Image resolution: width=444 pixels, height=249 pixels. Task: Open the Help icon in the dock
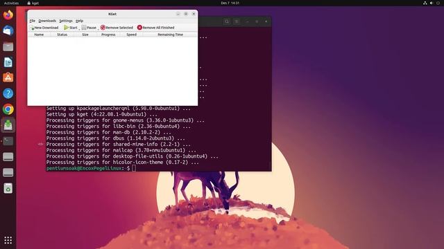(8, 93)
